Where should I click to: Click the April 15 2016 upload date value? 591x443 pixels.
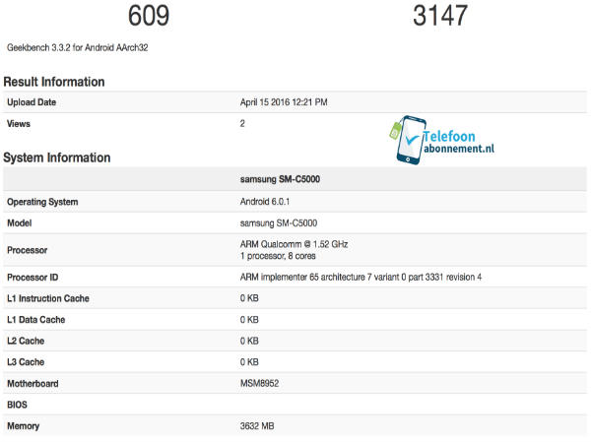(284, 102)
